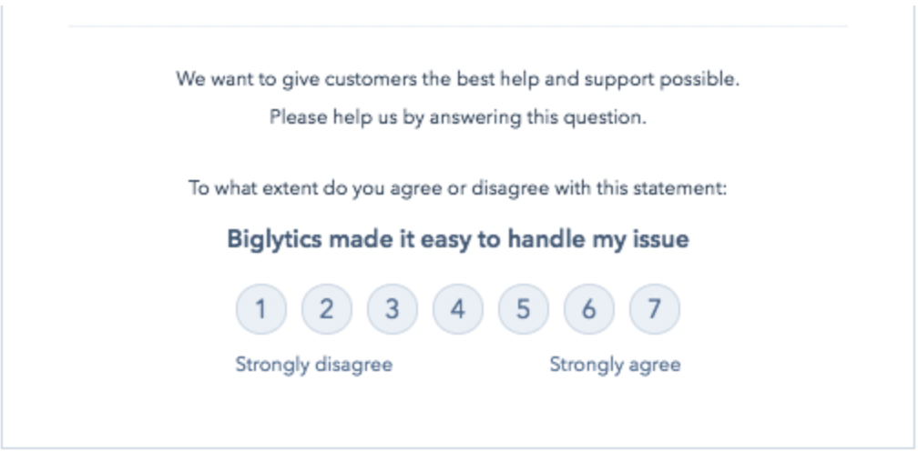
Task: Select rating 1 on the survey scale
Action: (x=261, y=309)
